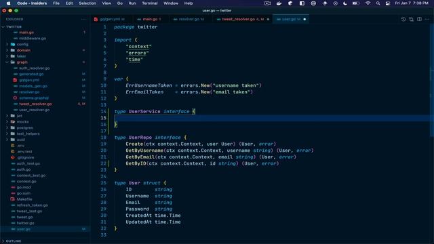Viewport: 434px width, 244px height.
Task: Click the "errors" import link on line 5
Action: (x=137, y=53)
